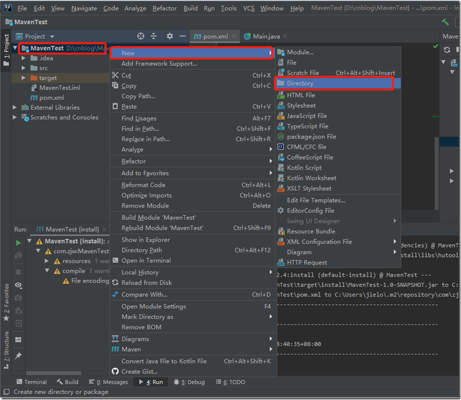The height and width of the screenshot is (400, 461).
Task: Toggle the 1: Project side tab
Action: (x=6, y=50)
